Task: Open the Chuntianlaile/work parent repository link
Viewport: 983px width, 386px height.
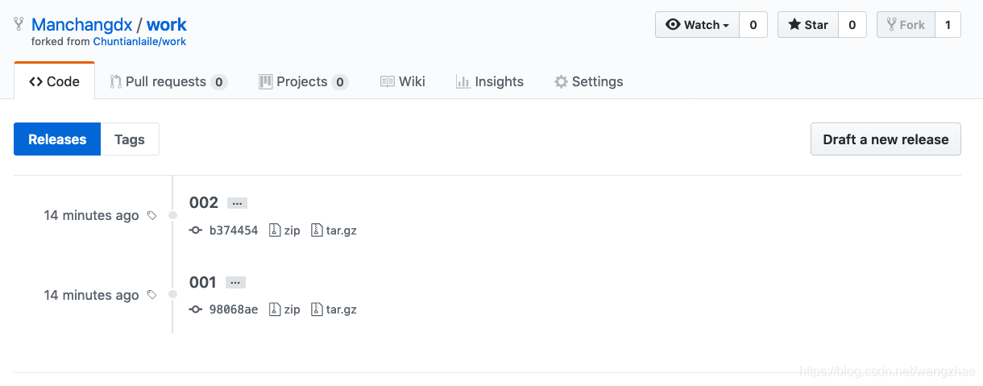Action: pos(139,41)
